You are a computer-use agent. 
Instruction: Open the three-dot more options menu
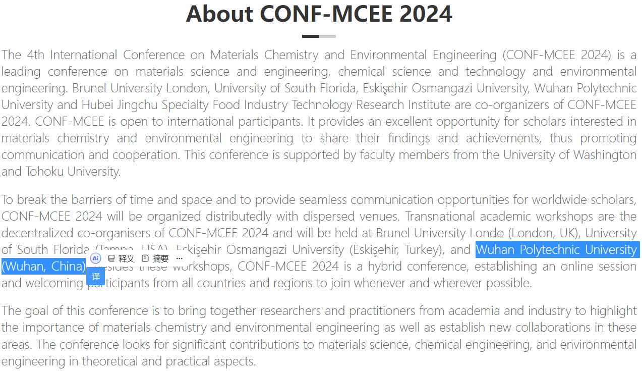(180, 258)
